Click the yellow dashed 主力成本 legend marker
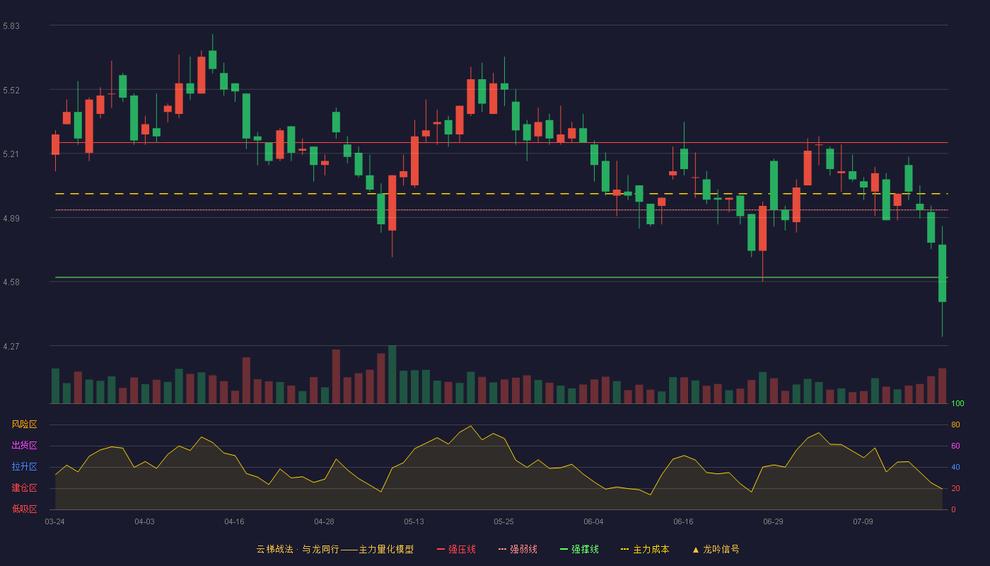The height and width of the screenshot is (566, 990). (x=624, y=550)
